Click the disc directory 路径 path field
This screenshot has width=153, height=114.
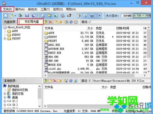[120, 22]
